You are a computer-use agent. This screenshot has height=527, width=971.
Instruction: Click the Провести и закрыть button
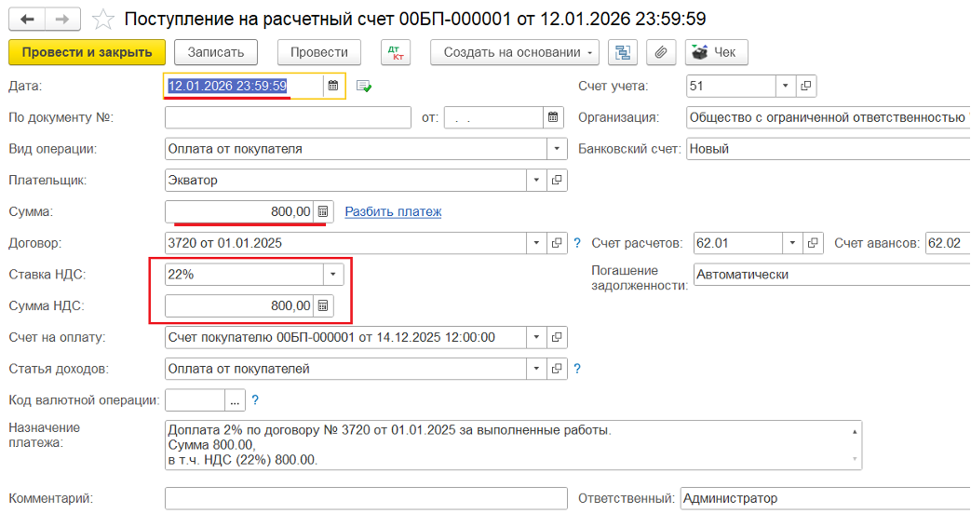click(87, 53)
